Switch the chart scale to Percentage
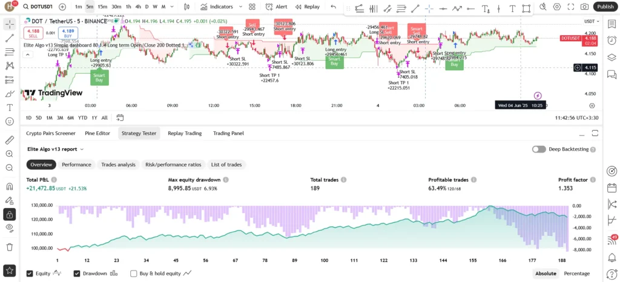Viewport: 620px width, 282px height. point(576,274)
